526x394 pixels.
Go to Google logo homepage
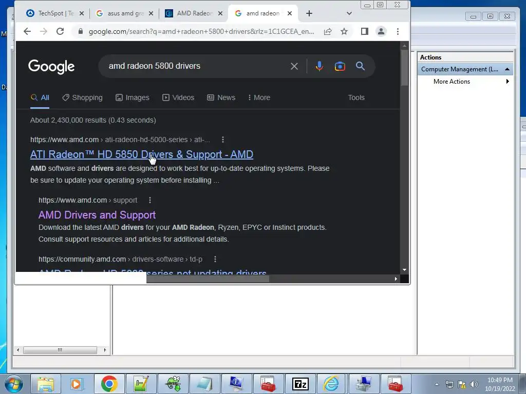pyautogui.click(x=51, y=67)
